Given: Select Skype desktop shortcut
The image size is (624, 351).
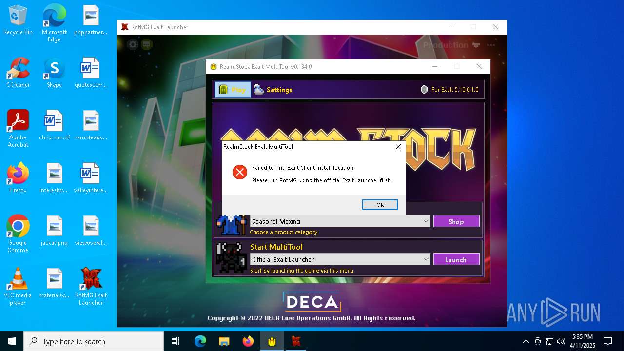Looking at the screenshot, I should [54, 73].
